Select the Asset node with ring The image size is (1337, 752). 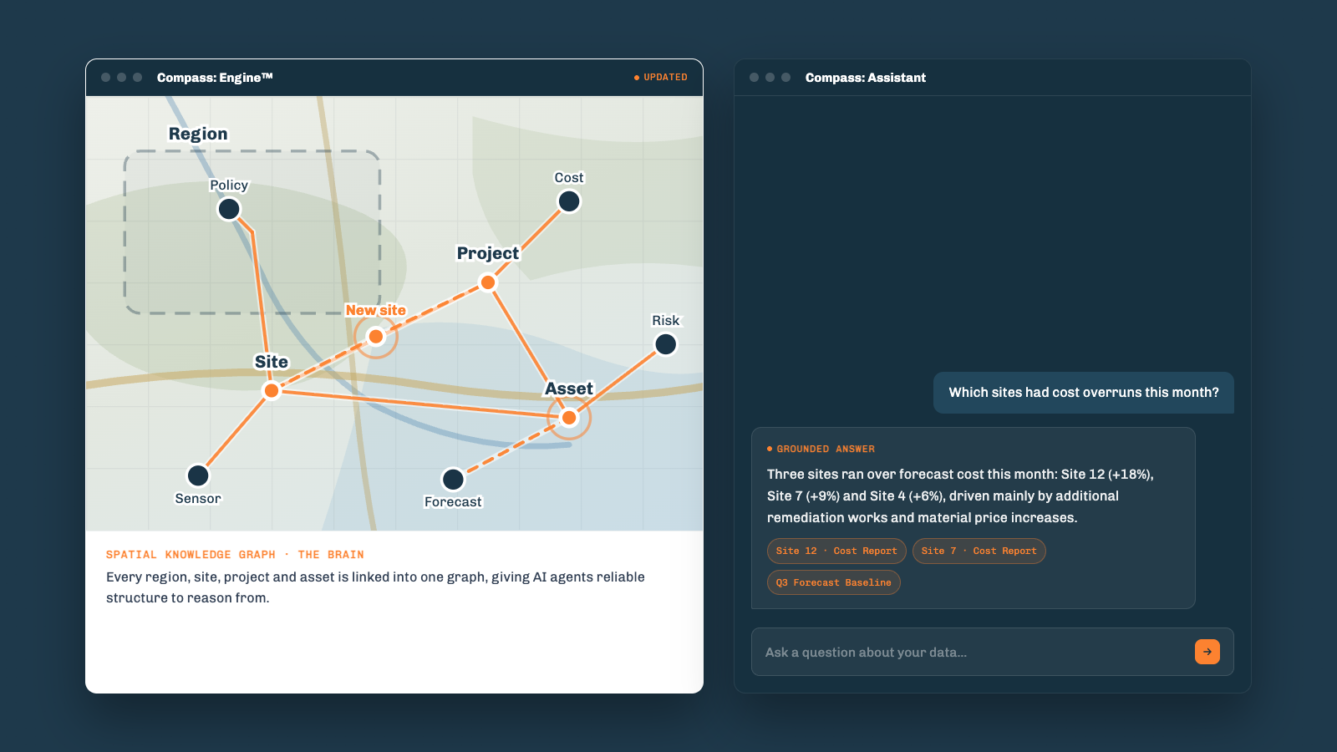click(569, 418)
